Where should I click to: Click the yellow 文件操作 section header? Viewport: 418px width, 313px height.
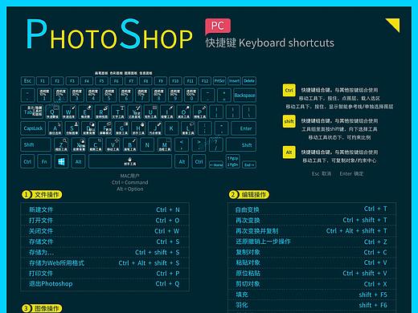(42, 194)
